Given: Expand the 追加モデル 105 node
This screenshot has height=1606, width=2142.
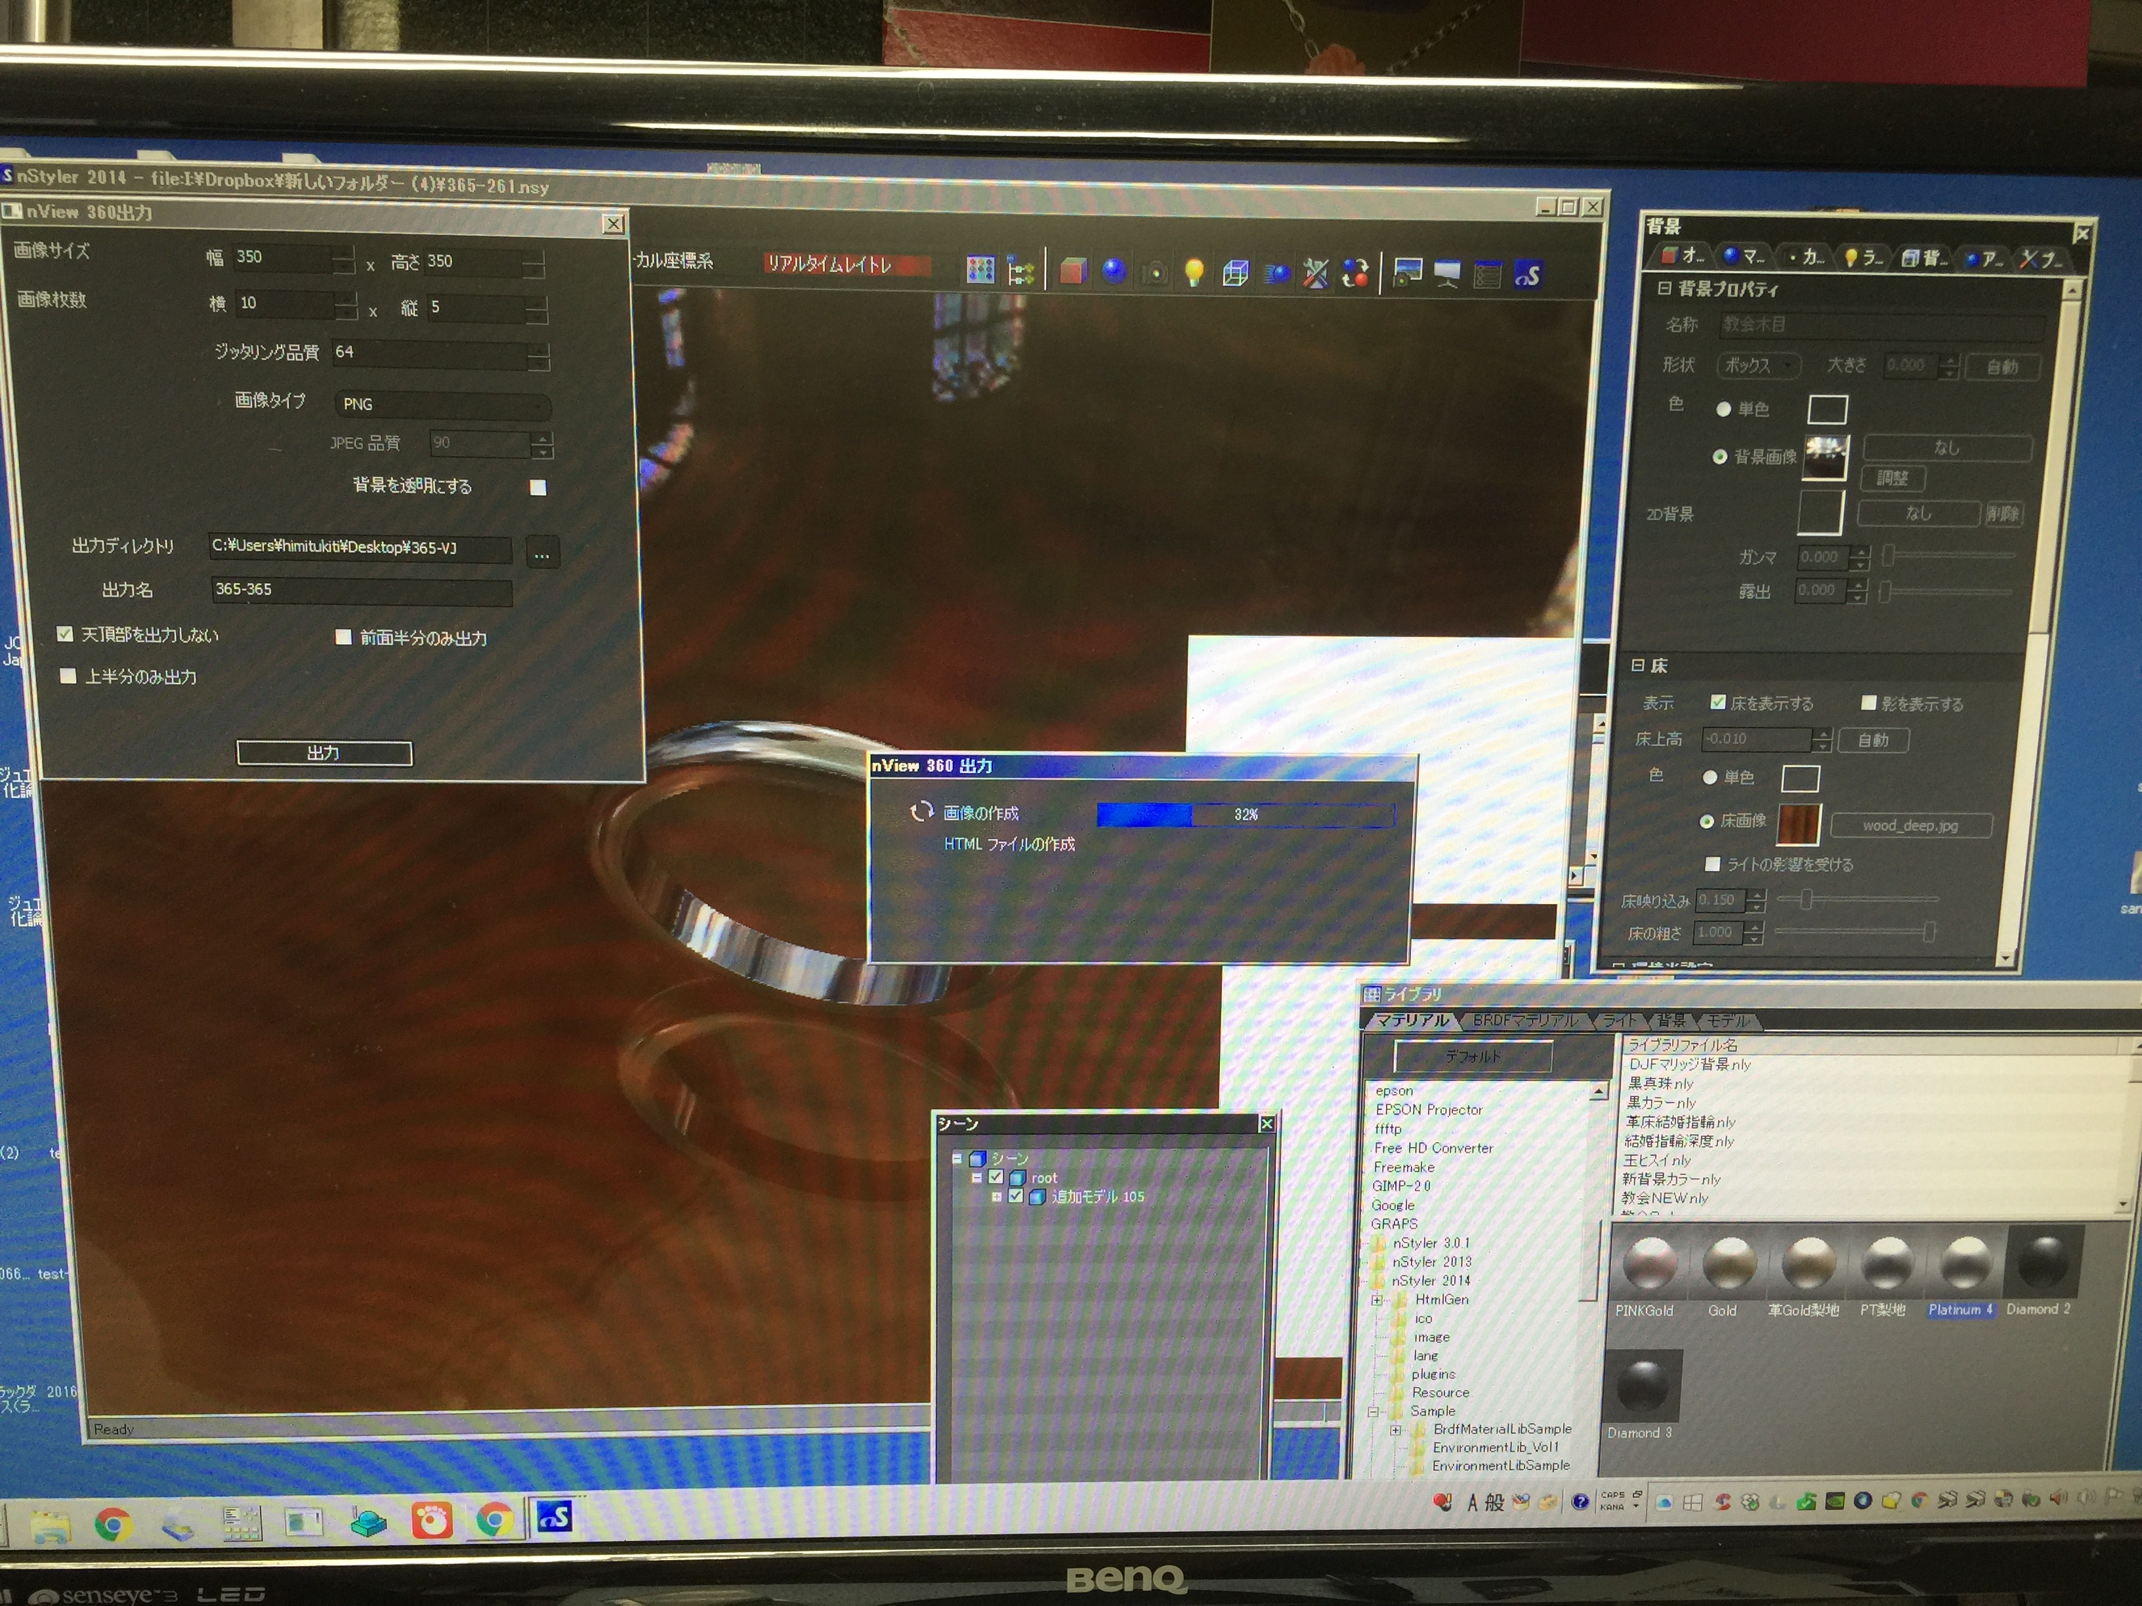Looking at the screenshot, I should [996, 1197].
